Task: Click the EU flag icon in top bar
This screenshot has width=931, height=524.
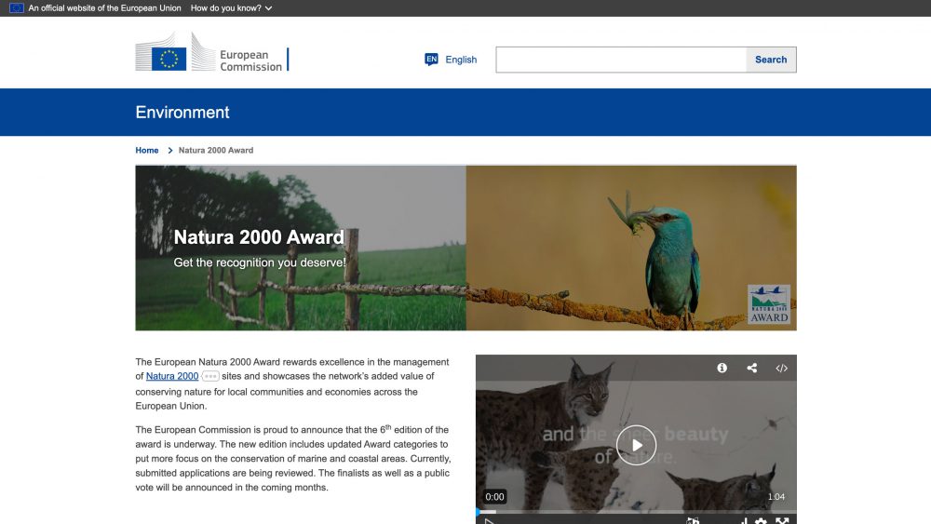Action: [x=17, y=8]
